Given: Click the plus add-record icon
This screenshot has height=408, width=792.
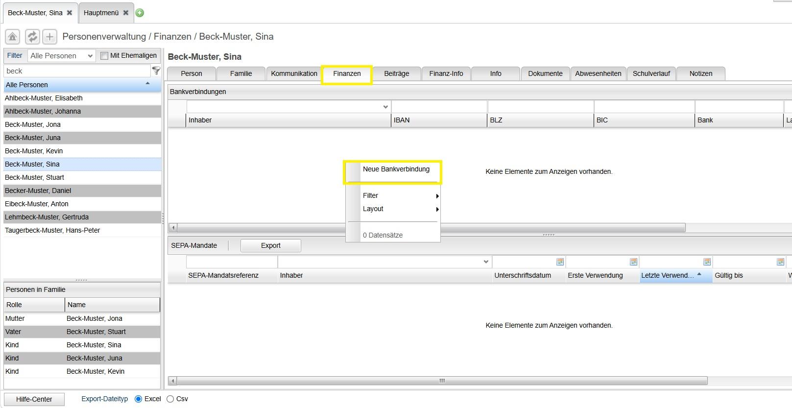Looking at the screenshot, I should [49, 37].
